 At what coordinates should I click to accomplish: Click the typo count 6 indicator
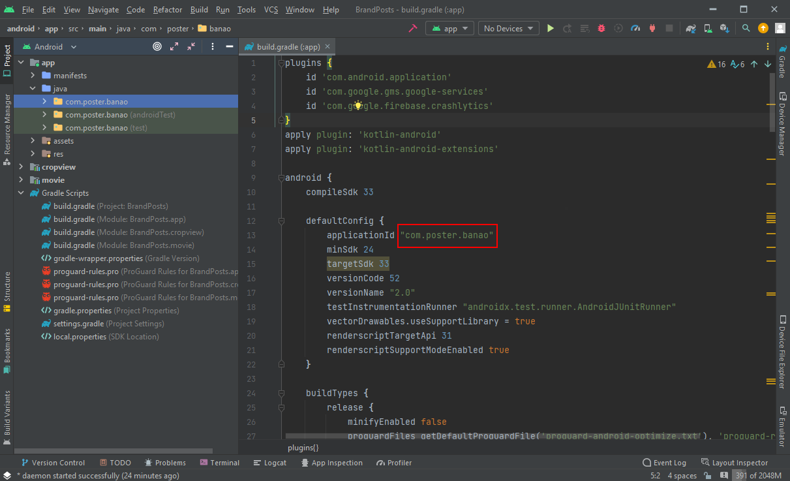click(738, 65)
